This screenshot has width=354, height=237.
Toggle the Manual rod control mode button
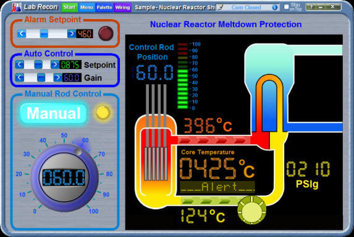[54, 113]
